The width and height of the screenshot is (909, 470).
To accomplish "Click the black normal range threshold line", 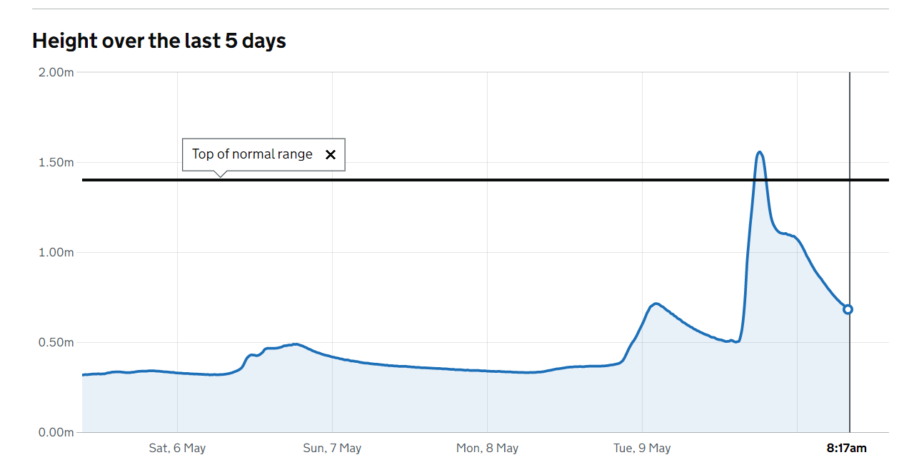I will tap(500, 180).
